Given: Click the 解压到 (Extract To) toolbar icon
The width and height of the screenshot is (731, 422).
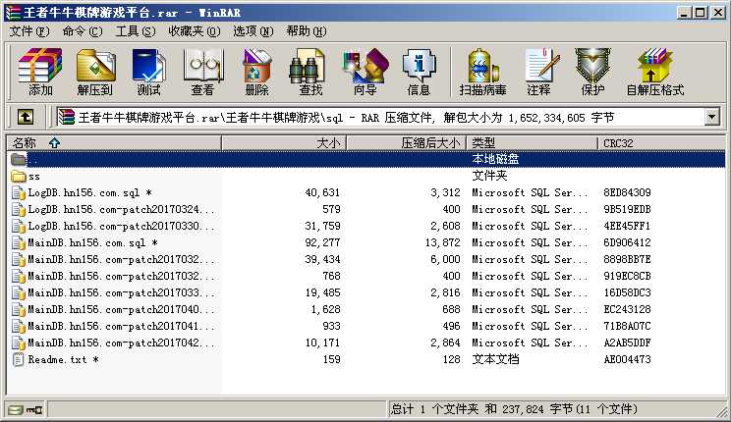Looking at the screenshot, I should point(95,66).
